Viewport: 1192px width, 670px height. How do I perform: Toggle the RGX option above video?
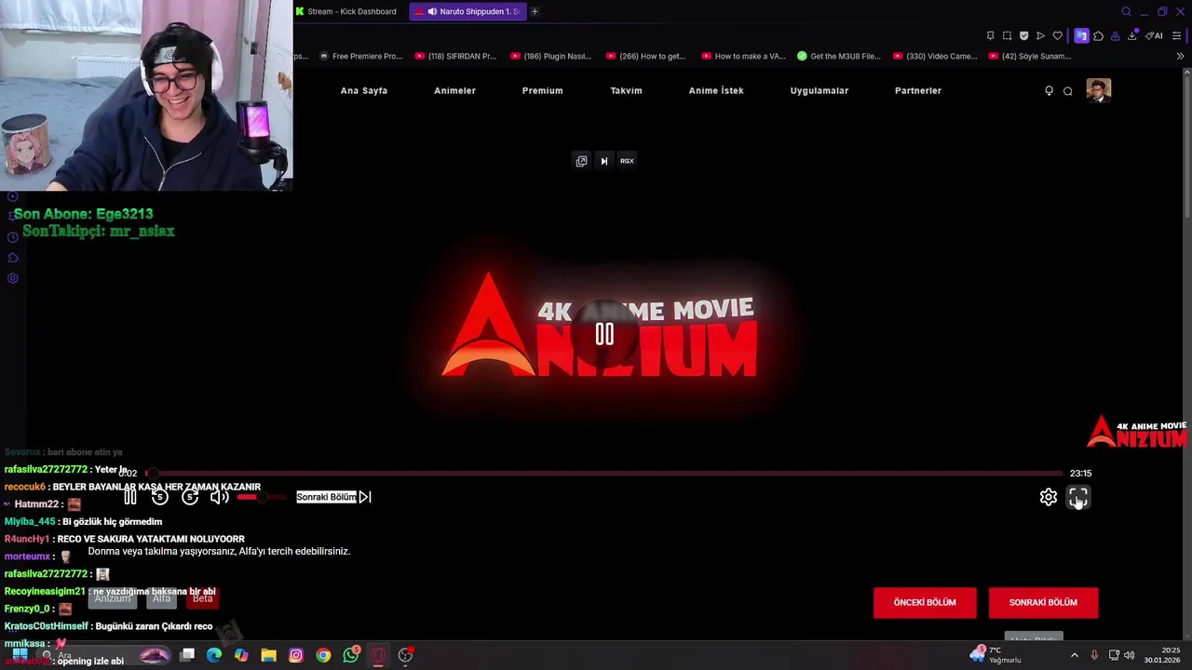(x=627, y=161)
